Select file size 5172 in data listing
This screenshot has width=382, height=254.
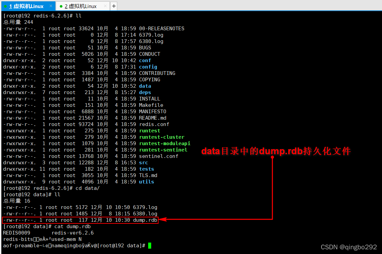tap(82, 207)
